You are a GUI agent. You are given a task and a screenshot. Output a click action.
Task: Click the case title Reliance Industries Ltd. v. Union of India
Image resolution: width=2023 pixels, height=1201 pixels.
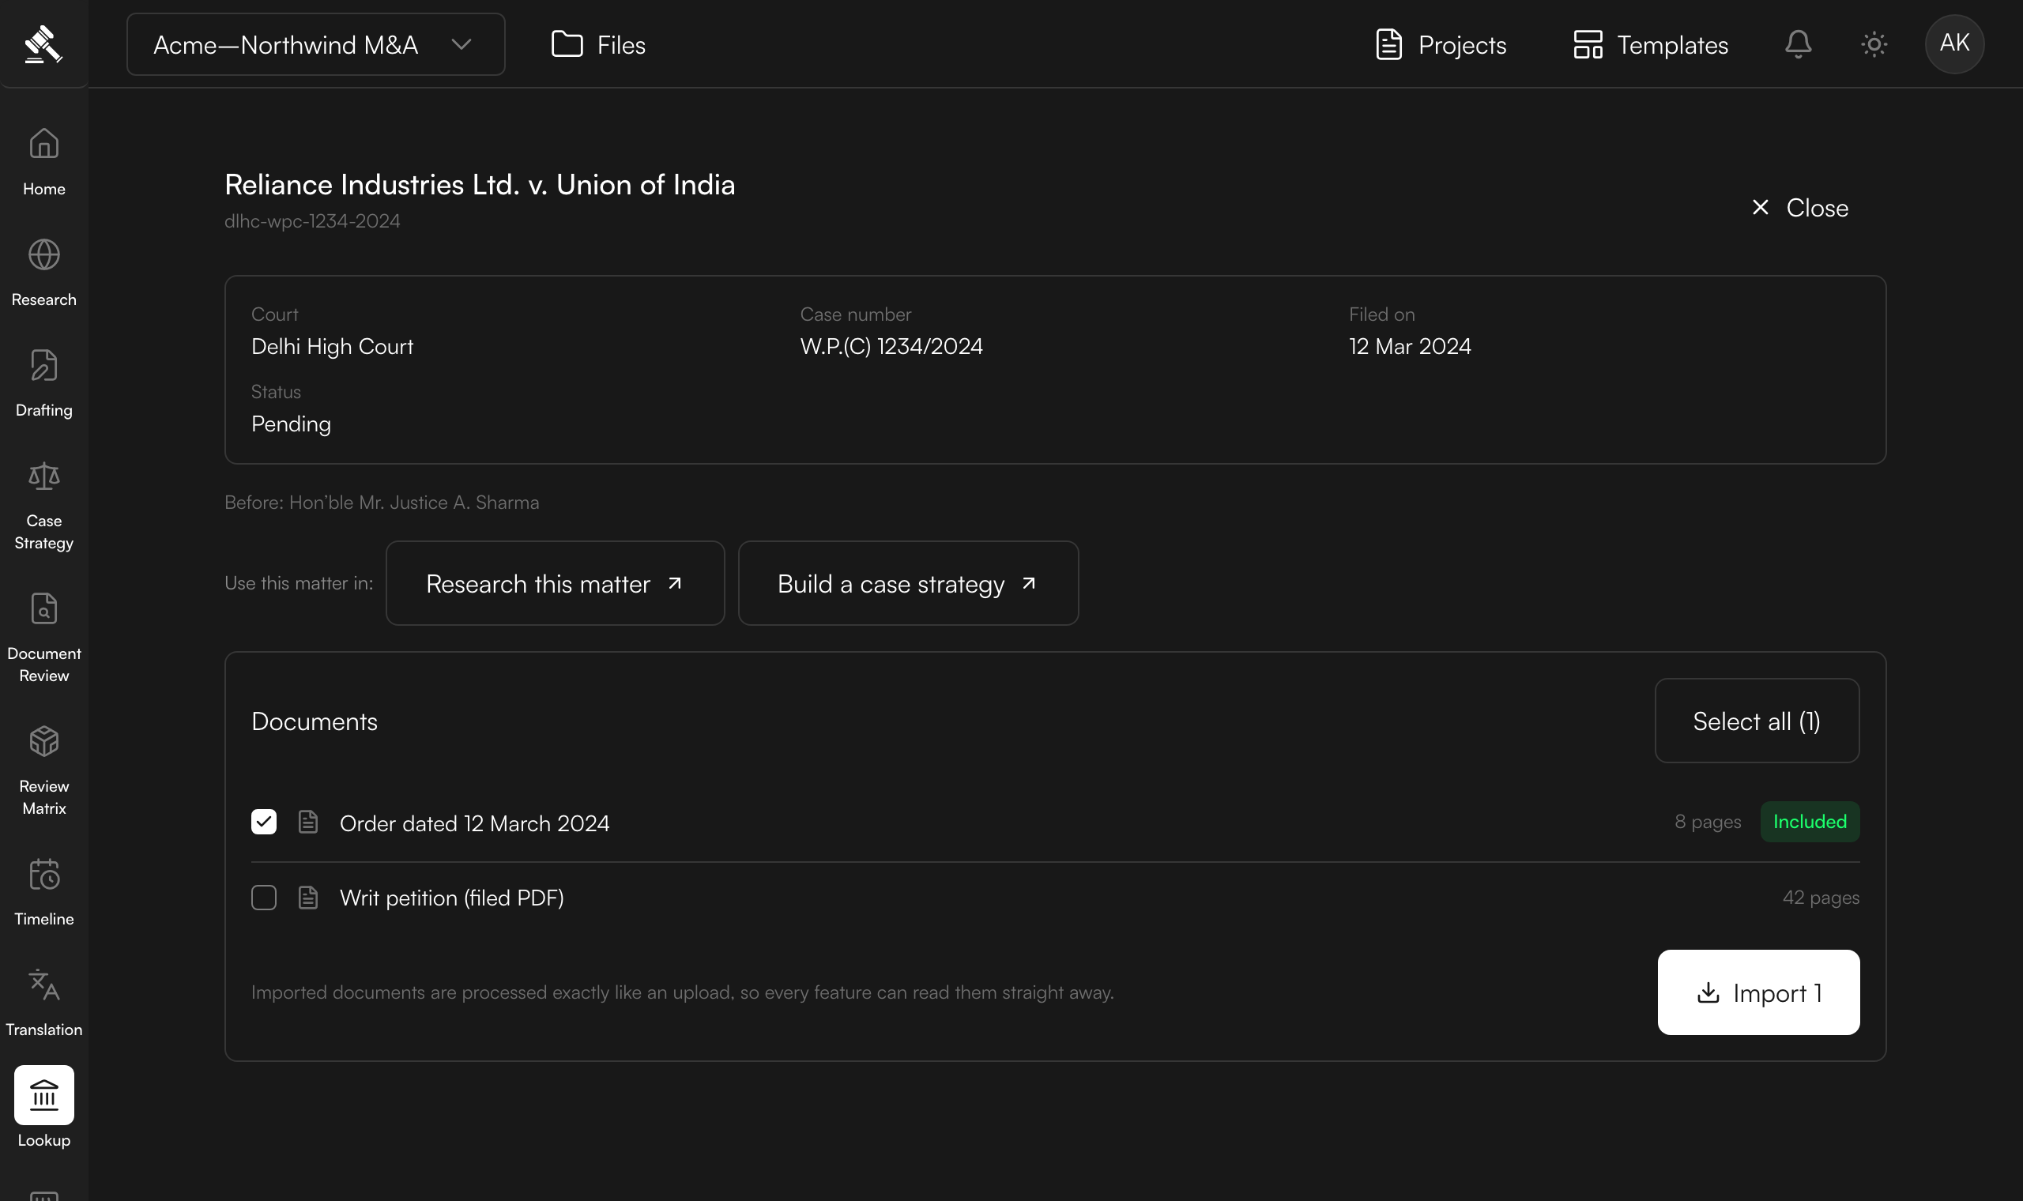[480, 186]
